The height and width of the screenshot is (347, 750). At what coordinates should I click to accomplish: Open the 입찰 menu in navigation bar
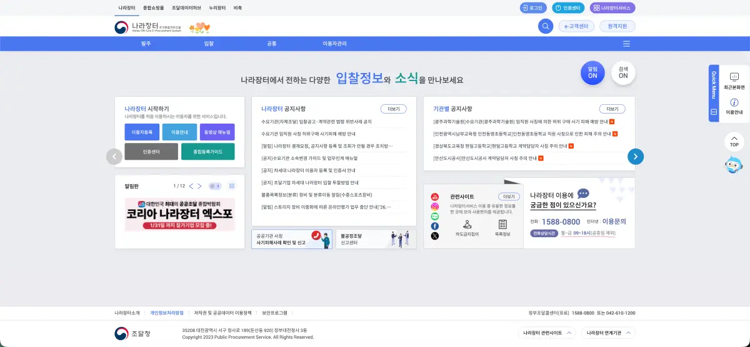coord(209,44)
